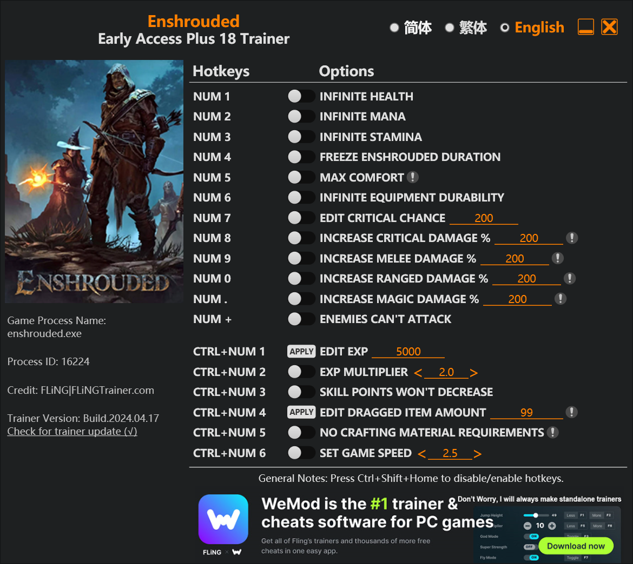Click info icon beside Increase Critical Damage
The image size is (633, 564).
pyautogui.click(x=572, y=238)
